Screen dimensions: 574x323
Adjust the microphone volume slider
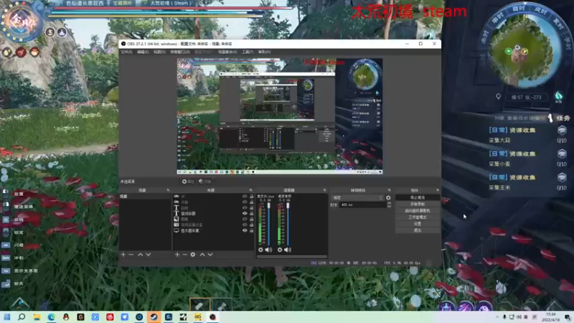click(x=269, y=223)
